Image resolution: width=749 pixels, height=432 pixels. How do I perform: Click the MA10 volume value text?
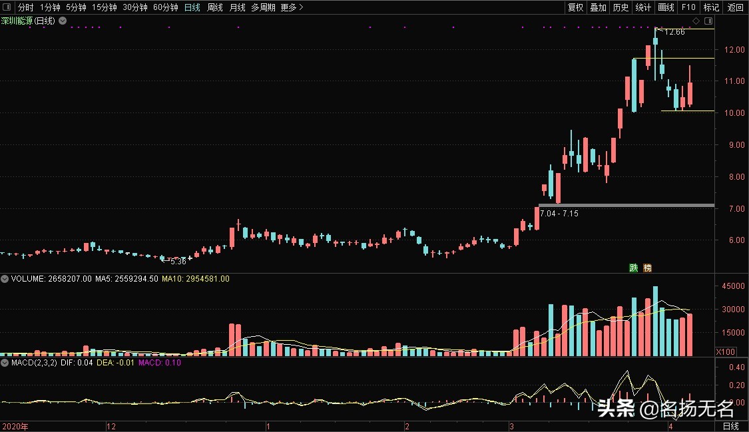coord(196,278)
